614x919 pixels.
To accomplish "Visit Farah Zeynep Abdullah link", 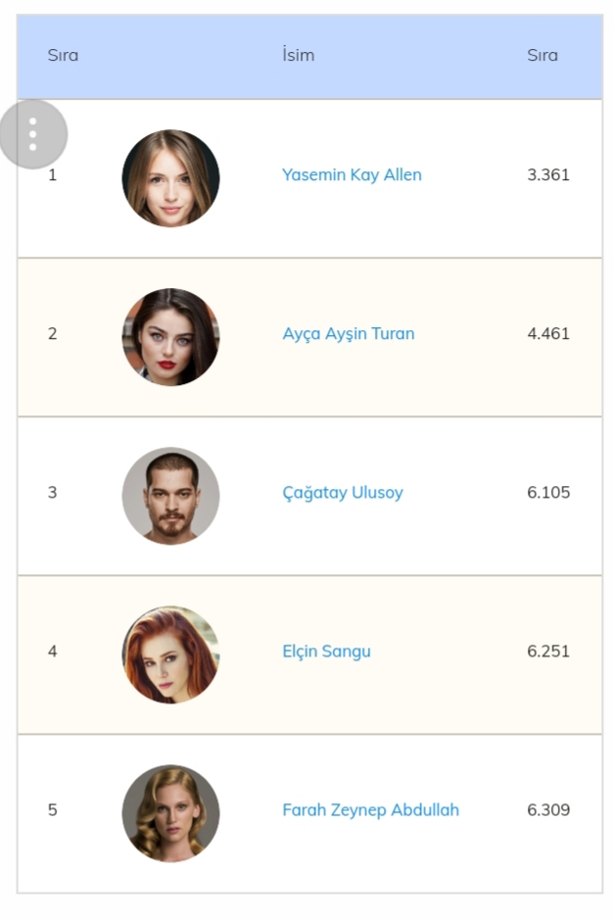I will (370, 810).
